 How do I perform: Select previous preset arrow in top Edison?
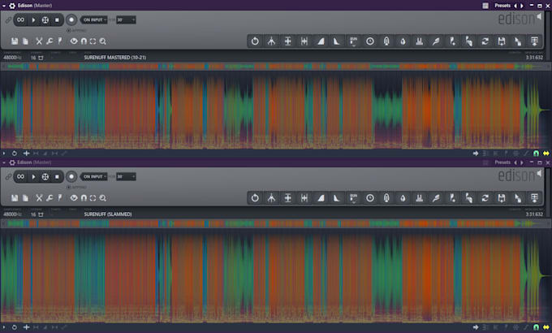515,6
